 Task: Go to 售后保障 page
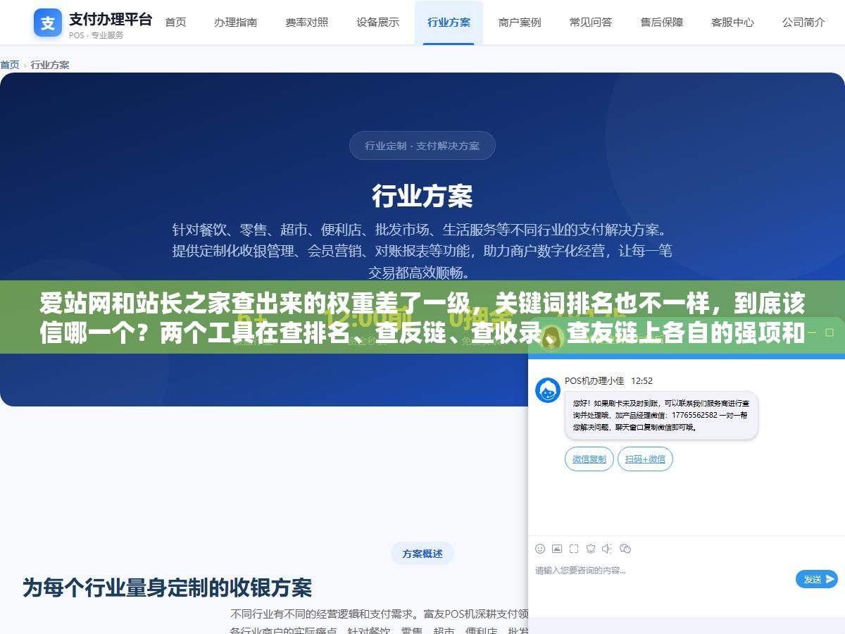tap(662, 23)
